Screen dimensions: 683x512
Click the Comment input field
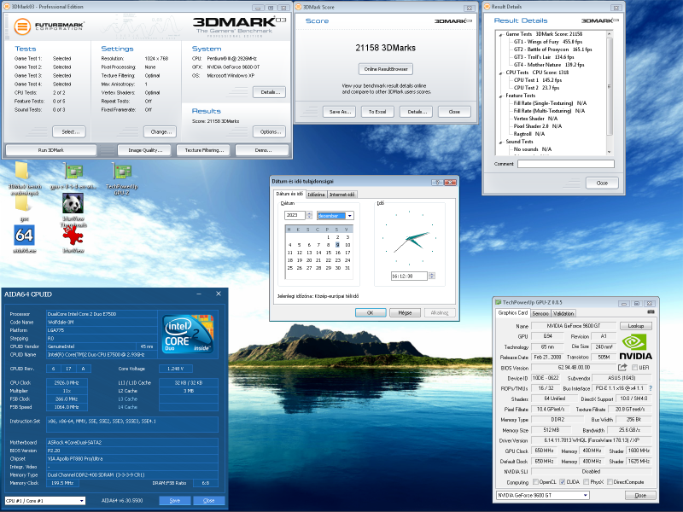click(x=566, y=164)
